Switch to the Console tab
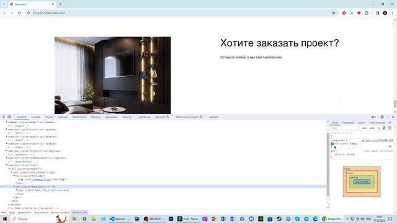Screen dimensions: 397x223 36,117
